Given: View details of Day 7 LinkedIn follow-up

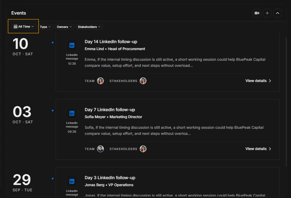Looking at the screenshot, I should [x=258, y=149].
